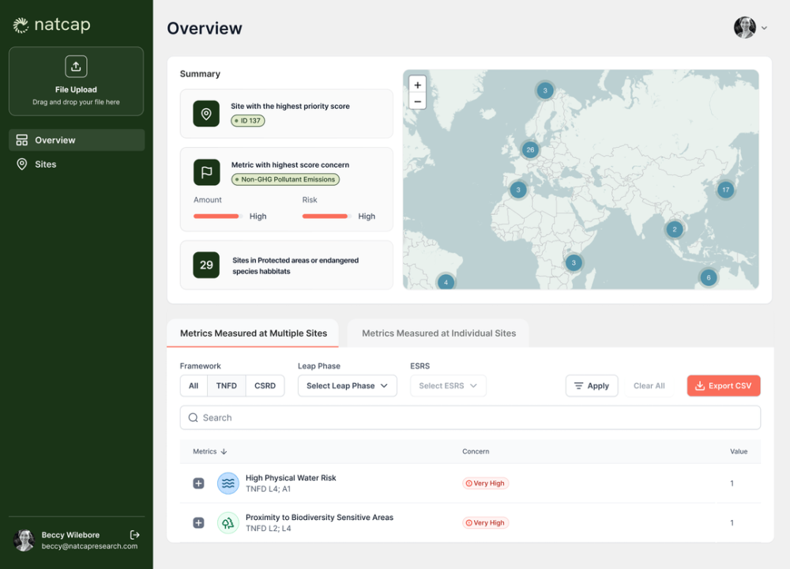Click the map zoom out minus button
This screenshot has width=790, height=569.
(x=417, y=101)
